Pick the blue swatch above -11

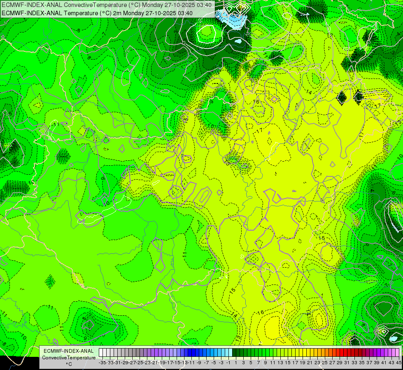point(190,353)
